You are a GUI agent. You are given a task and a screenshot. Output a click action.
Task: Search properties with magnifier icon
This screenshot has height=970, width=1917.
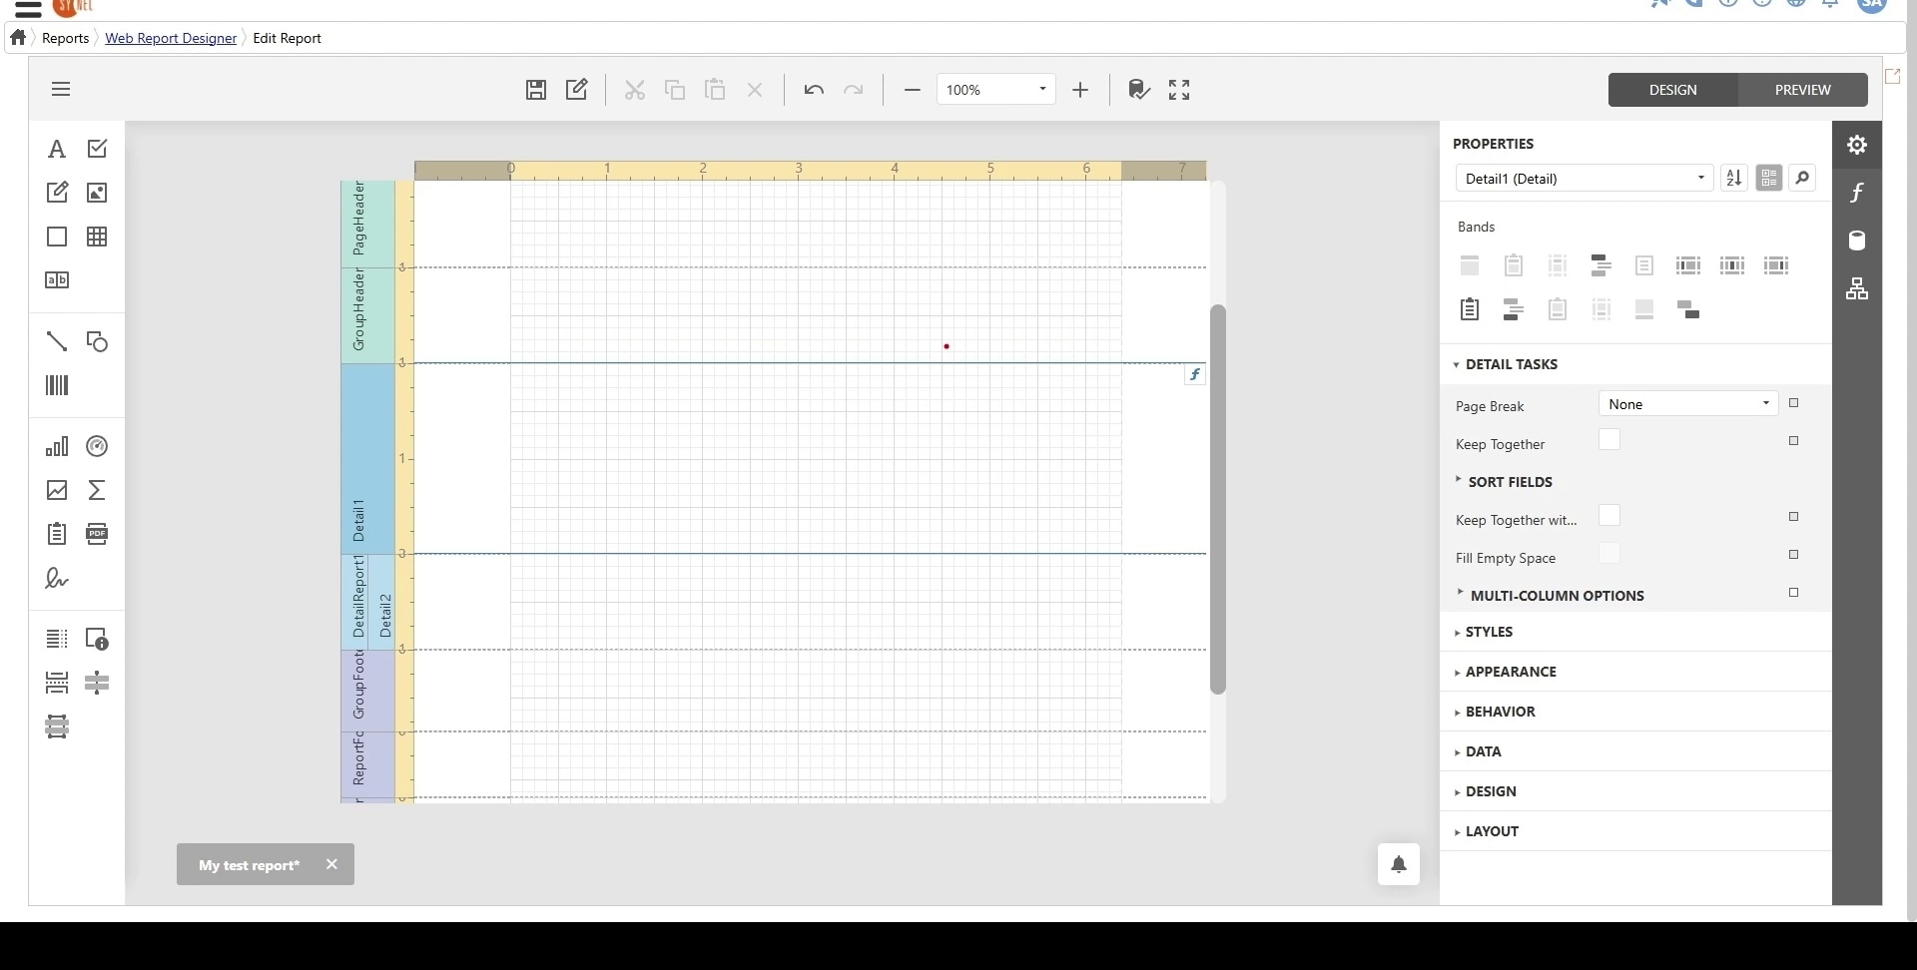click(x=1802, y=178)
